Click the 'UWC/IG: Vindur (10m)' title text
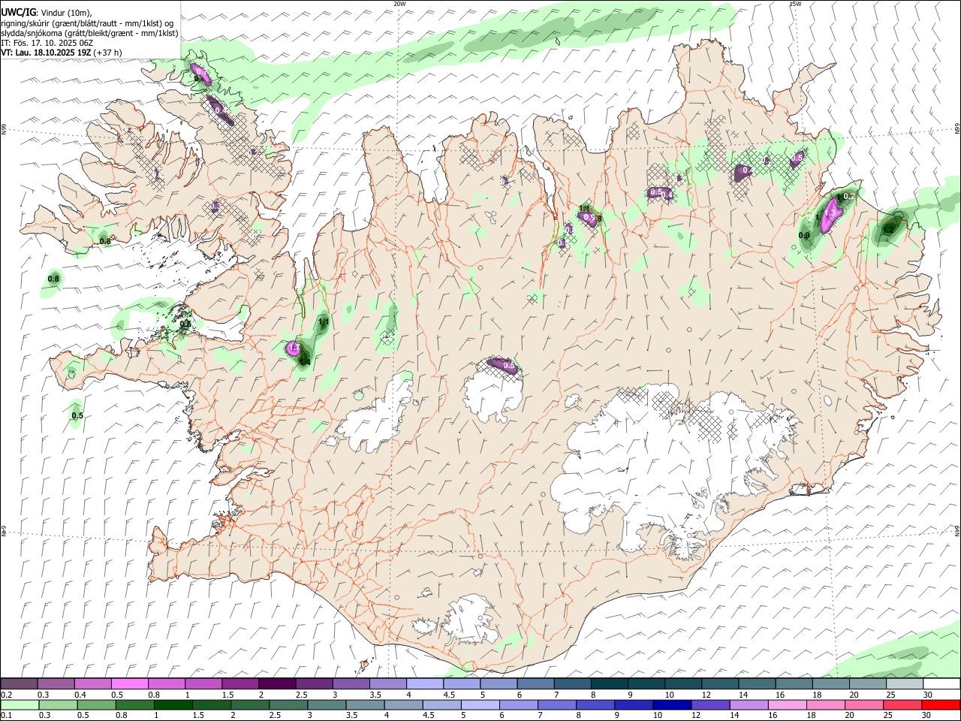This screenshot has height=721, width=961. (x=47, y=12)
